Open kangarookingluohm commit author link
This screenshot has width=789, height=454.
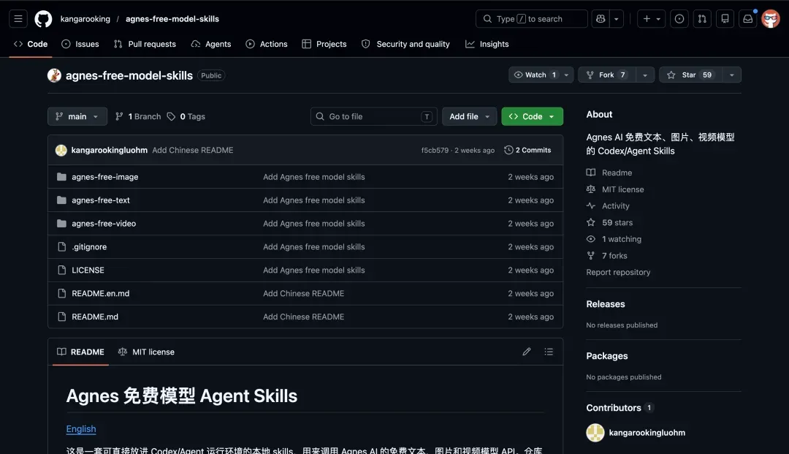point(109,151)
